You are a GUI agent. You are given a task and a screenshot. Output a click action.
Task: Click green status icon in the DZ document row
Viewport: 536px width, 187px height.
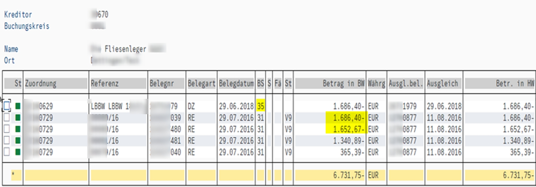(18, 106)
